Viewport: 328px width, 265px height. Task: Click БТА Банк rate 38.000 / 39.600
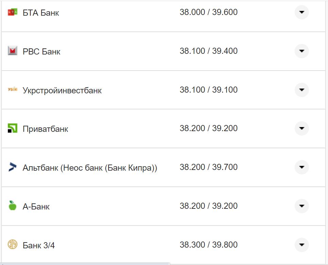[x=208, y=12]
